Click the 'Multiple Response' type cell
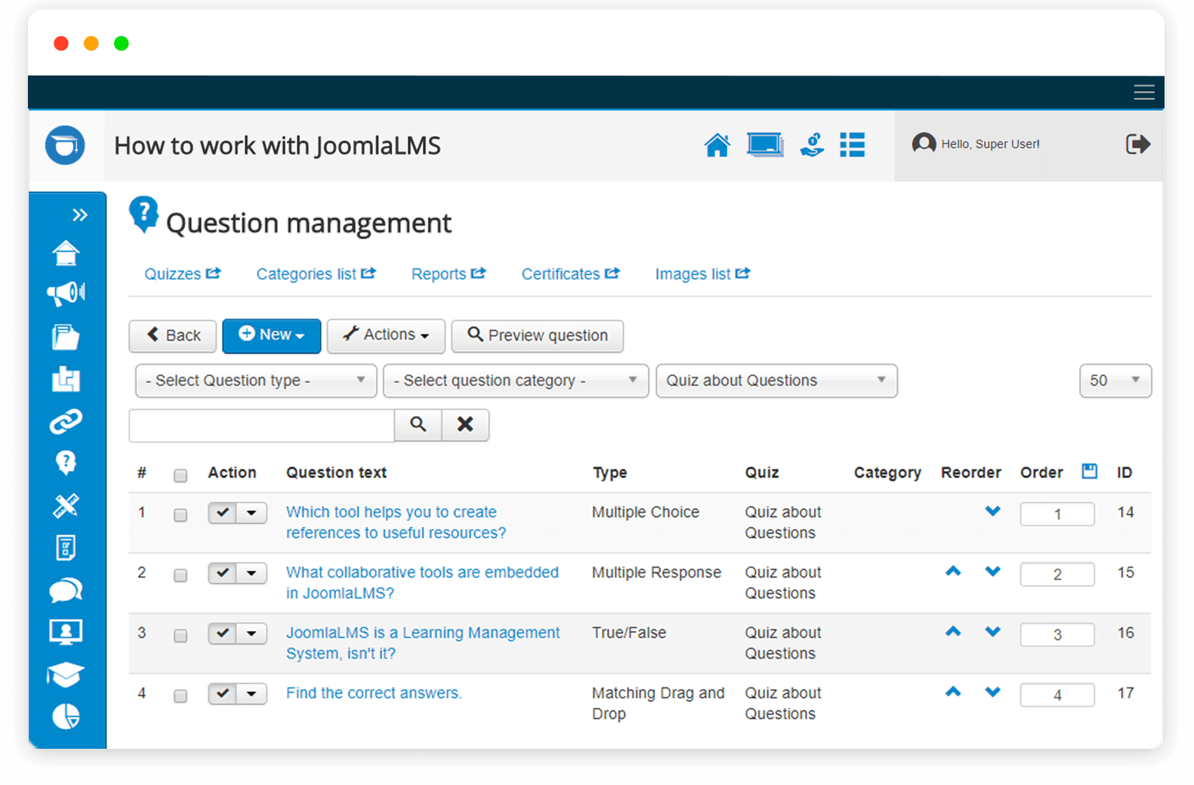The width and height of the screenshot is (1194, 785). point(656,572)
